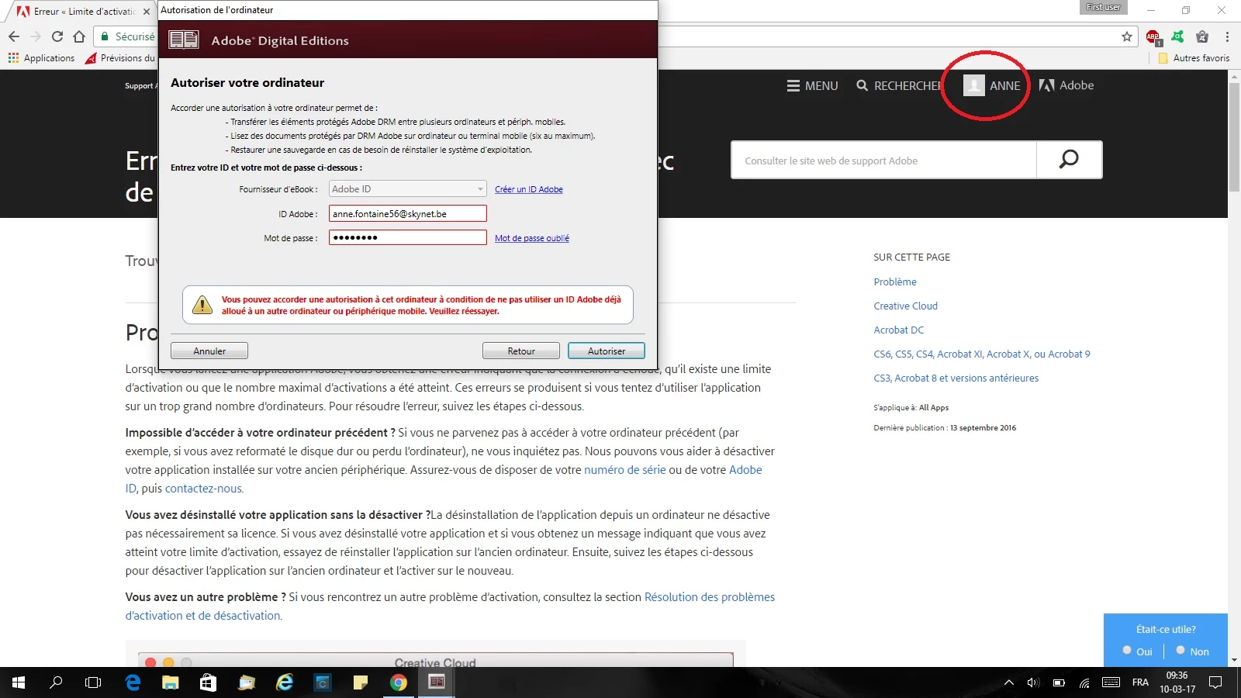Open Sticky Notes icon in the taskbar

click(361, 682)
